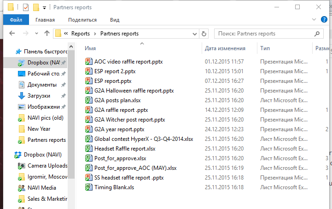
Task: Go up one folder level arrow
Action: click(47, 33)
